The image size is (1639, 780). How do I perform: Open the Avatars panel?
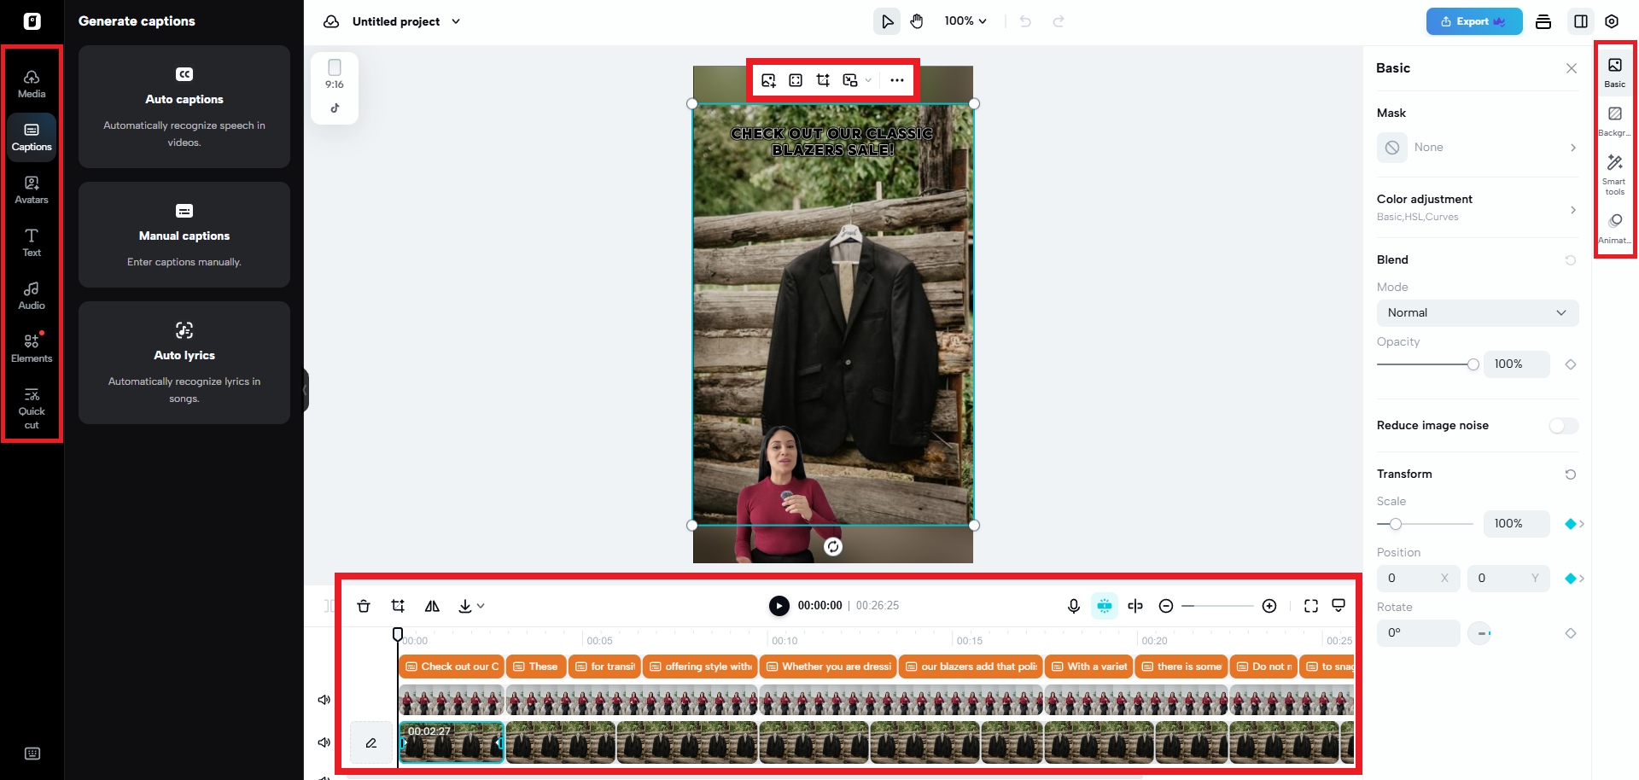pyautogui.click(x=32, y=190)
